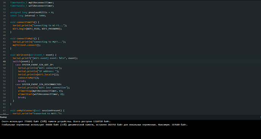This screenshot has width=261, height=139.
Task: Select case SYSTEM_EVENT_STA_GOT_IP label
Action: tap(35, 65)
